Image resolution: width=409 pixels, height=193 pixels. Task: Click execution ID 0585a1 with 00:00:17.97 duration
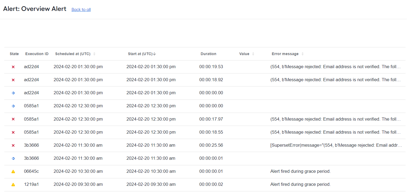31,119
